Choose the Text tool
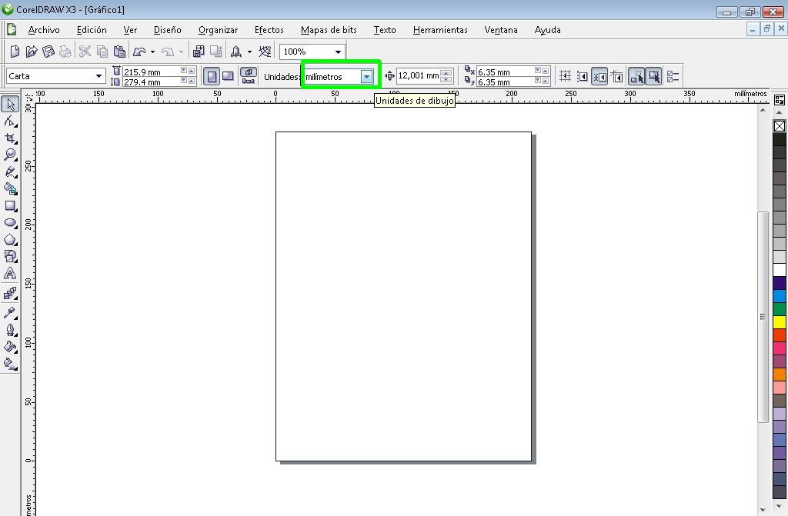 (x=11, y=273)
